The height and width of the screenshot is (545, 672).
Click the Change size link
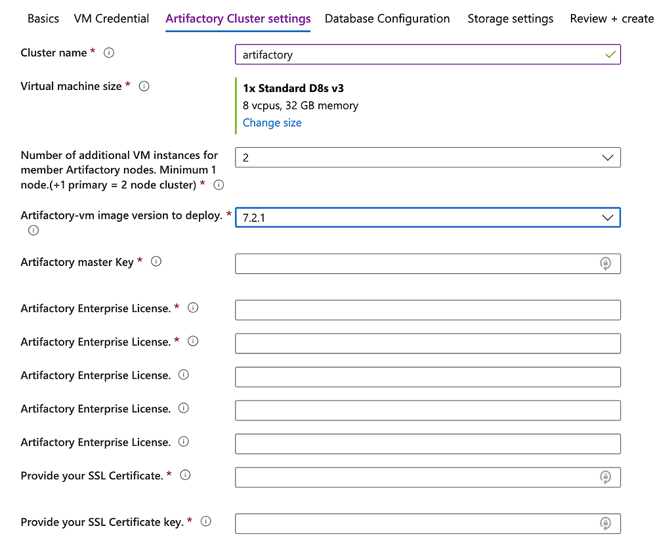coord(272,123)
